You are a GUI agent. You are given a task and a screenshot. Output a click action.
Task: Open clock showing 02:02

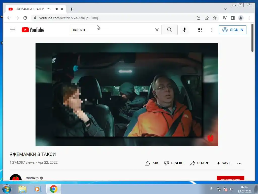pos(244,189)
